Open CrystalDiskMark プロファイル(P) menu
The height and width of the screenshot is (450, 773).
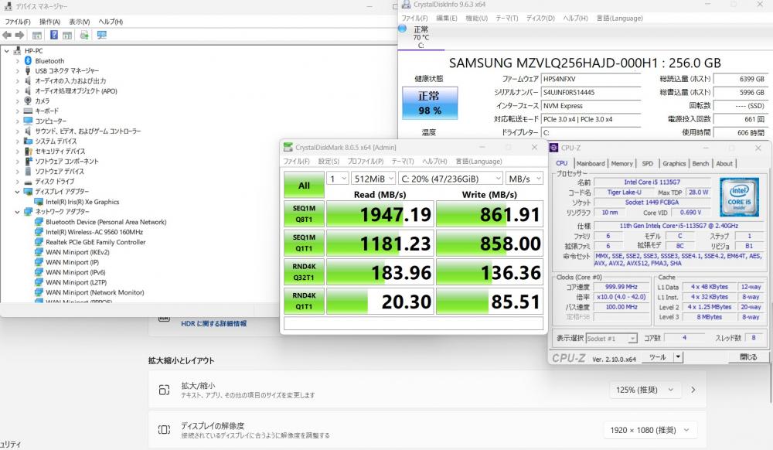[366, 161]
